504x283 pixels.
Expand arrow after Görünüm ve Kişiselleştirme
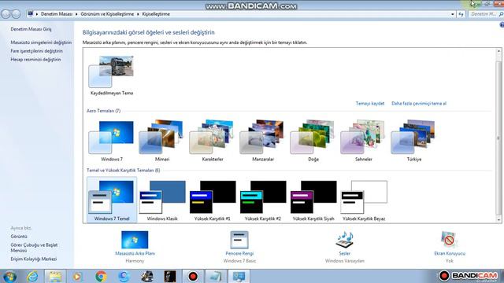[x=138, y=14]
